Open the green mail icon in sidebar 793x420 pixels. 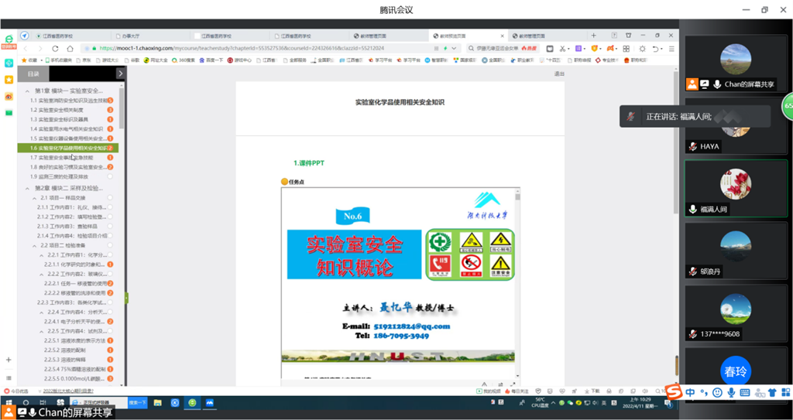pyautogui.click(x=9, y=113)
